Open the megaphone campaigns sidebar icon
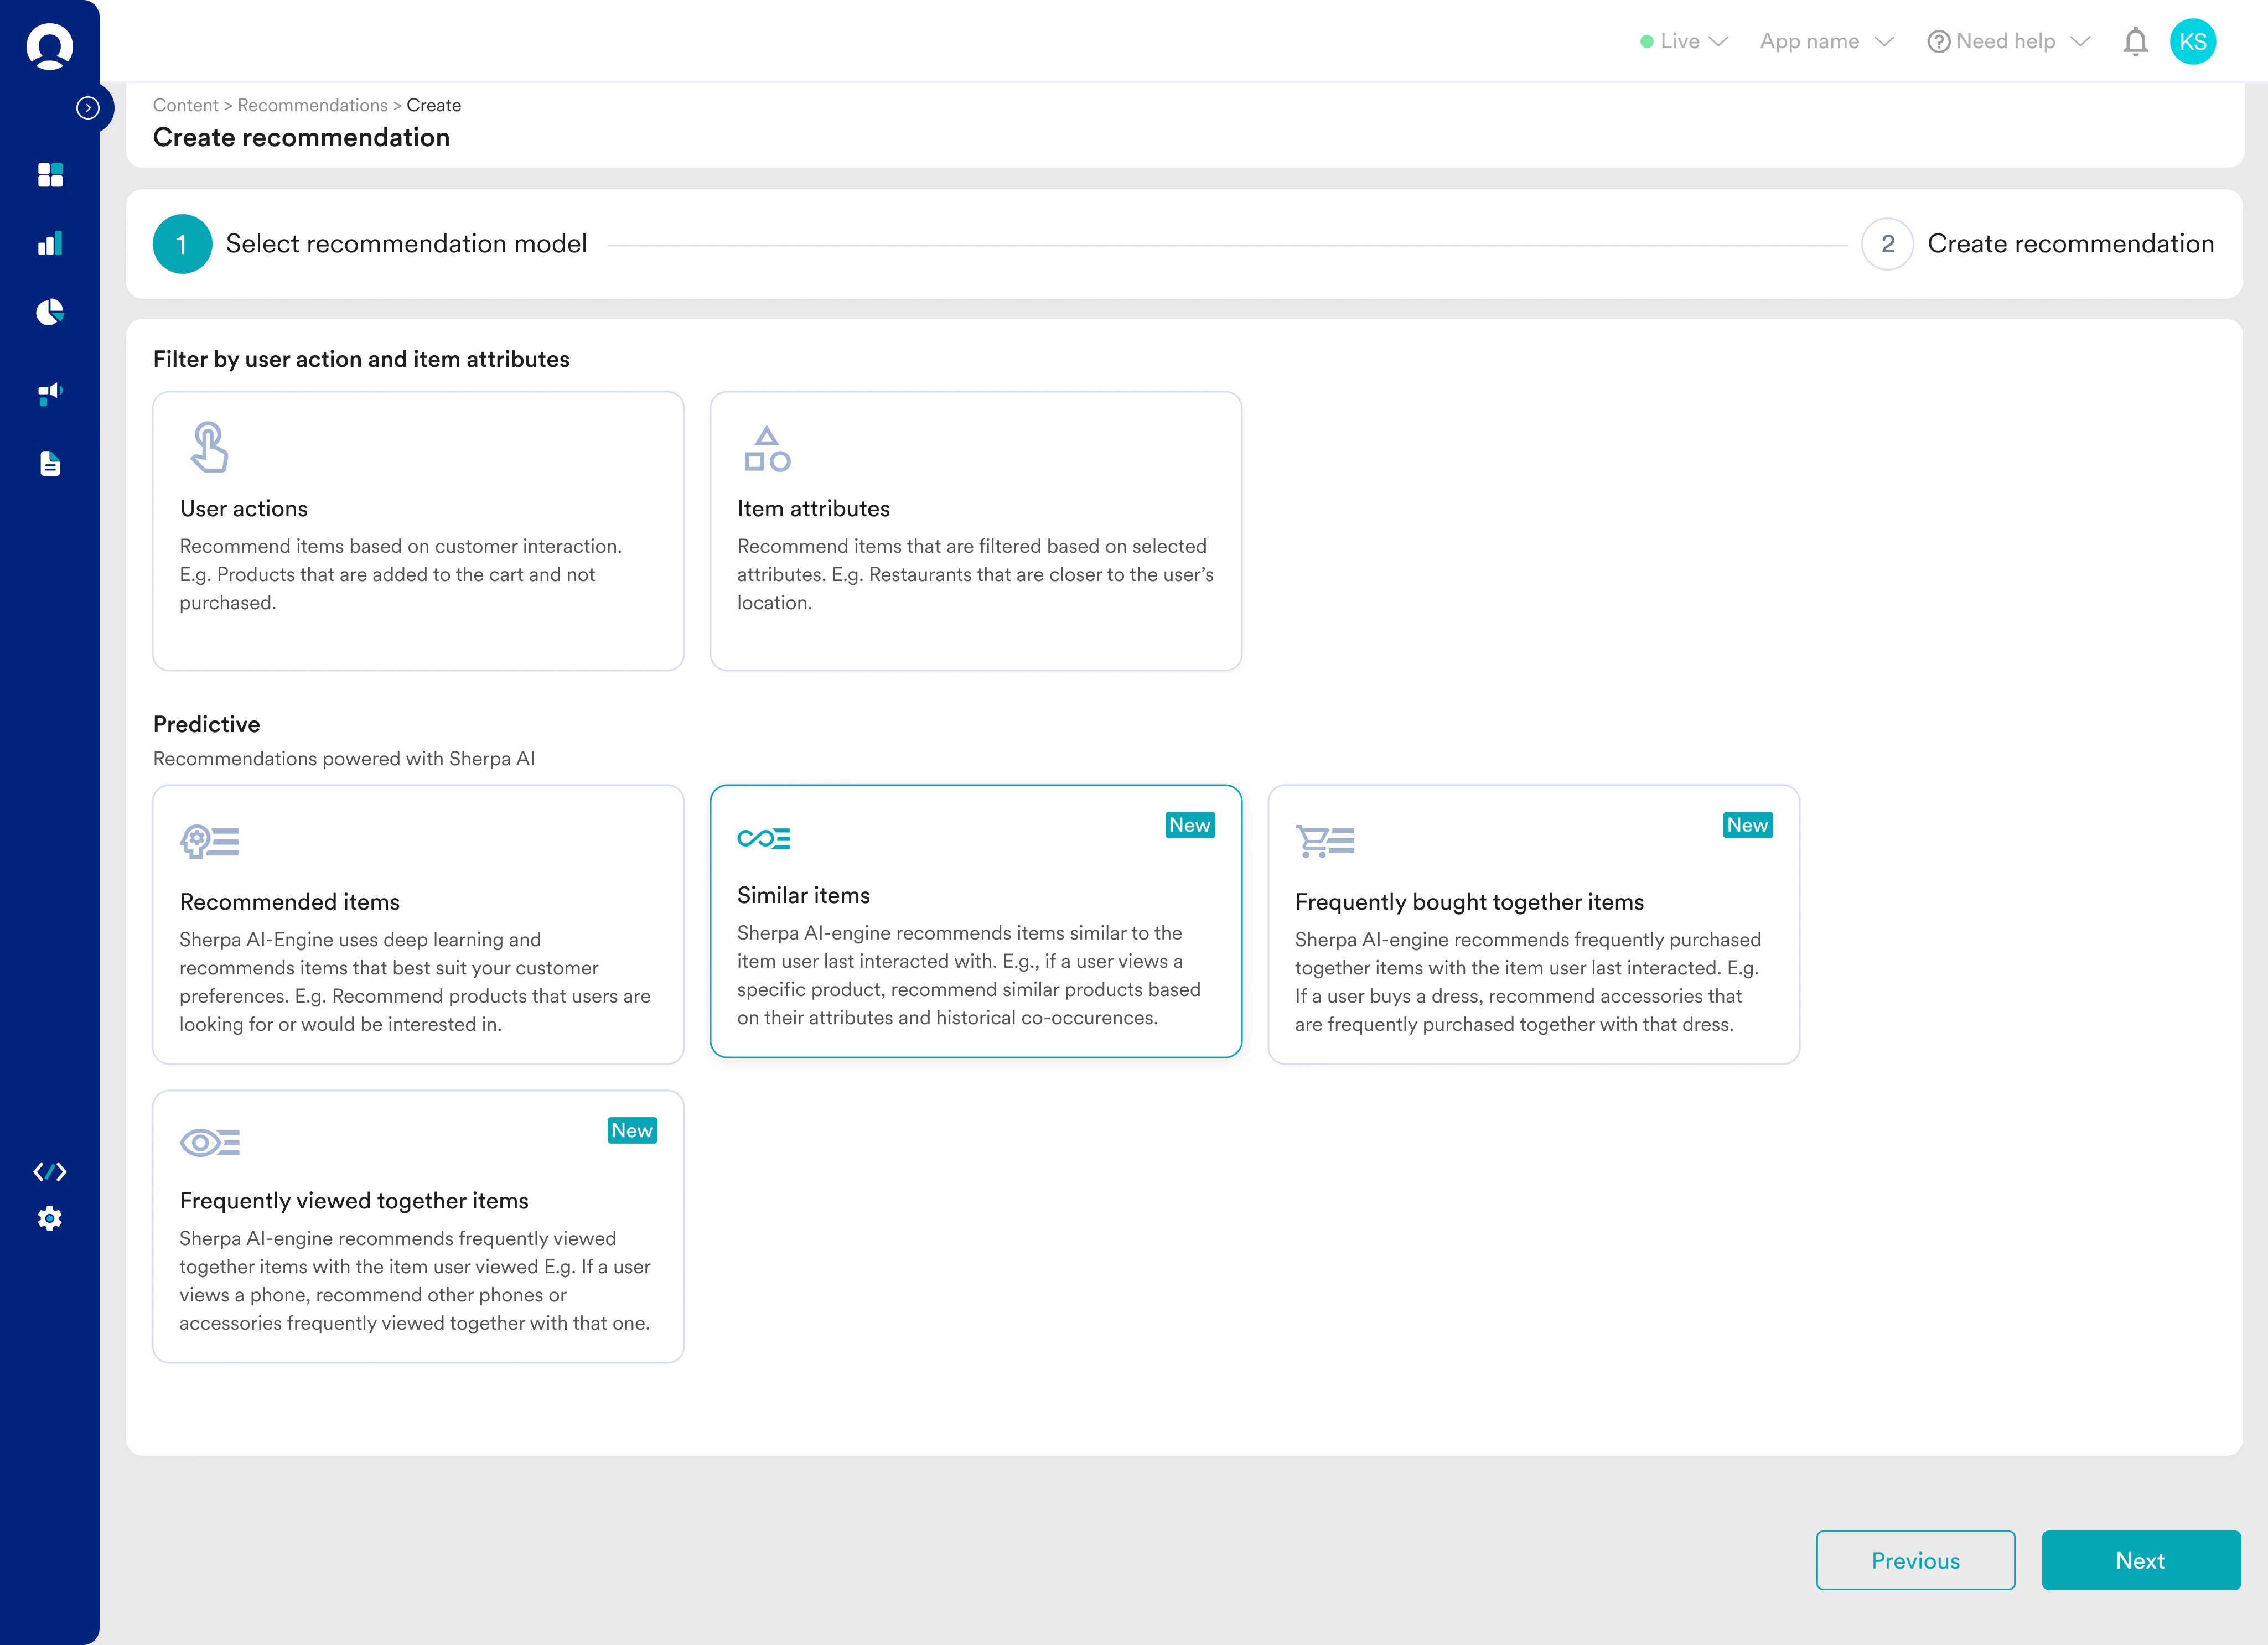 tap(50, 394)
